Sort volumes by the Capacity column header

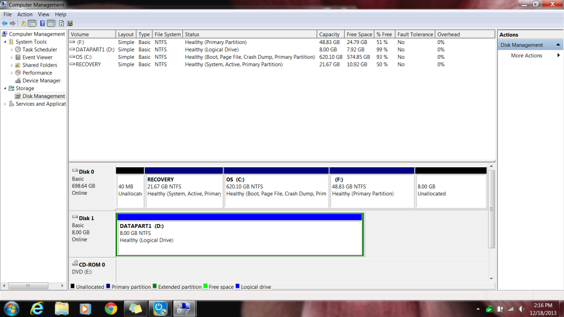(329, 34)
